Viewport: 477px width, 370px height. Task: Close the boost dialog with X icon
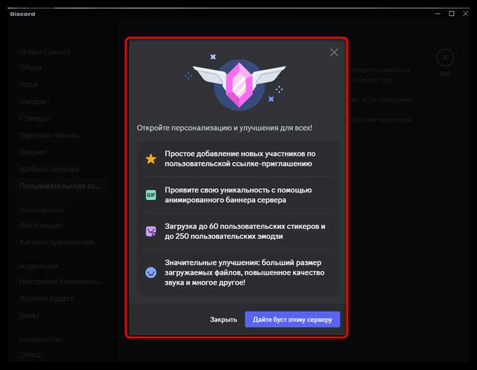334,52
